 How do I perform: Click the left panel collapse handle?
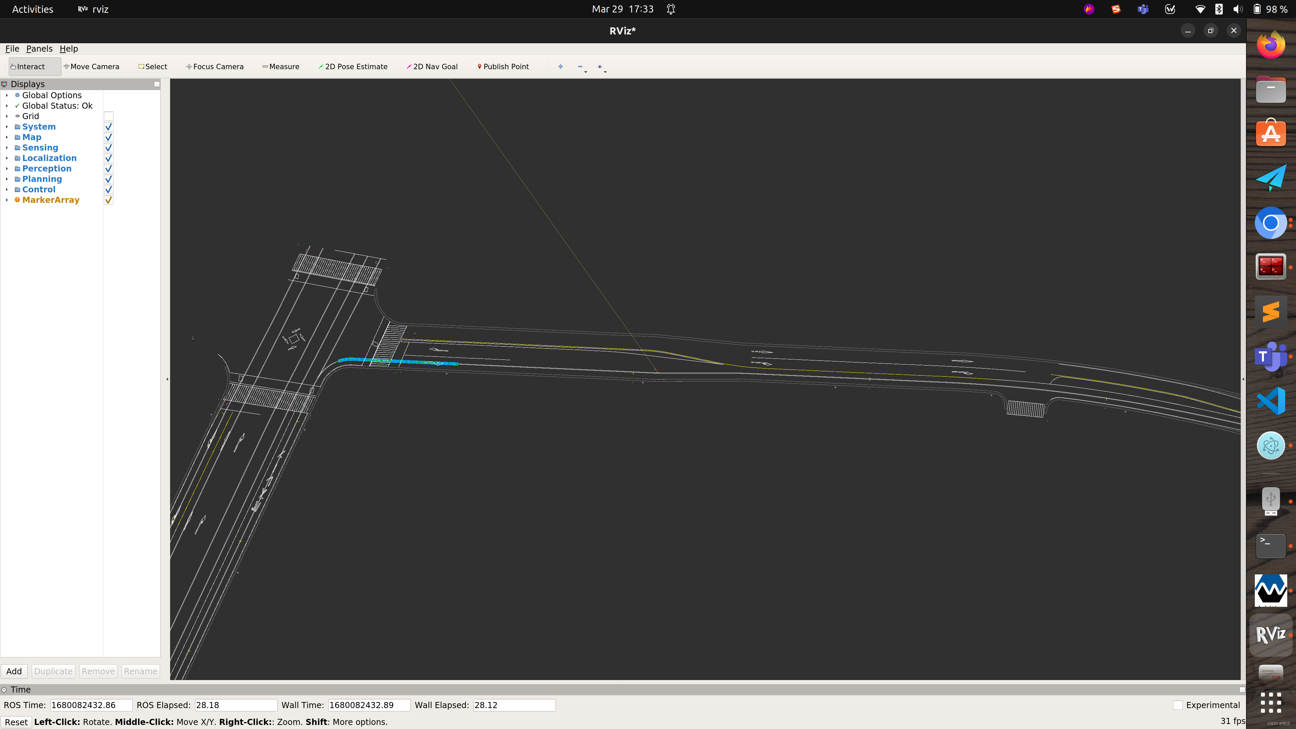pyautogui.click(x=167, y=379)
